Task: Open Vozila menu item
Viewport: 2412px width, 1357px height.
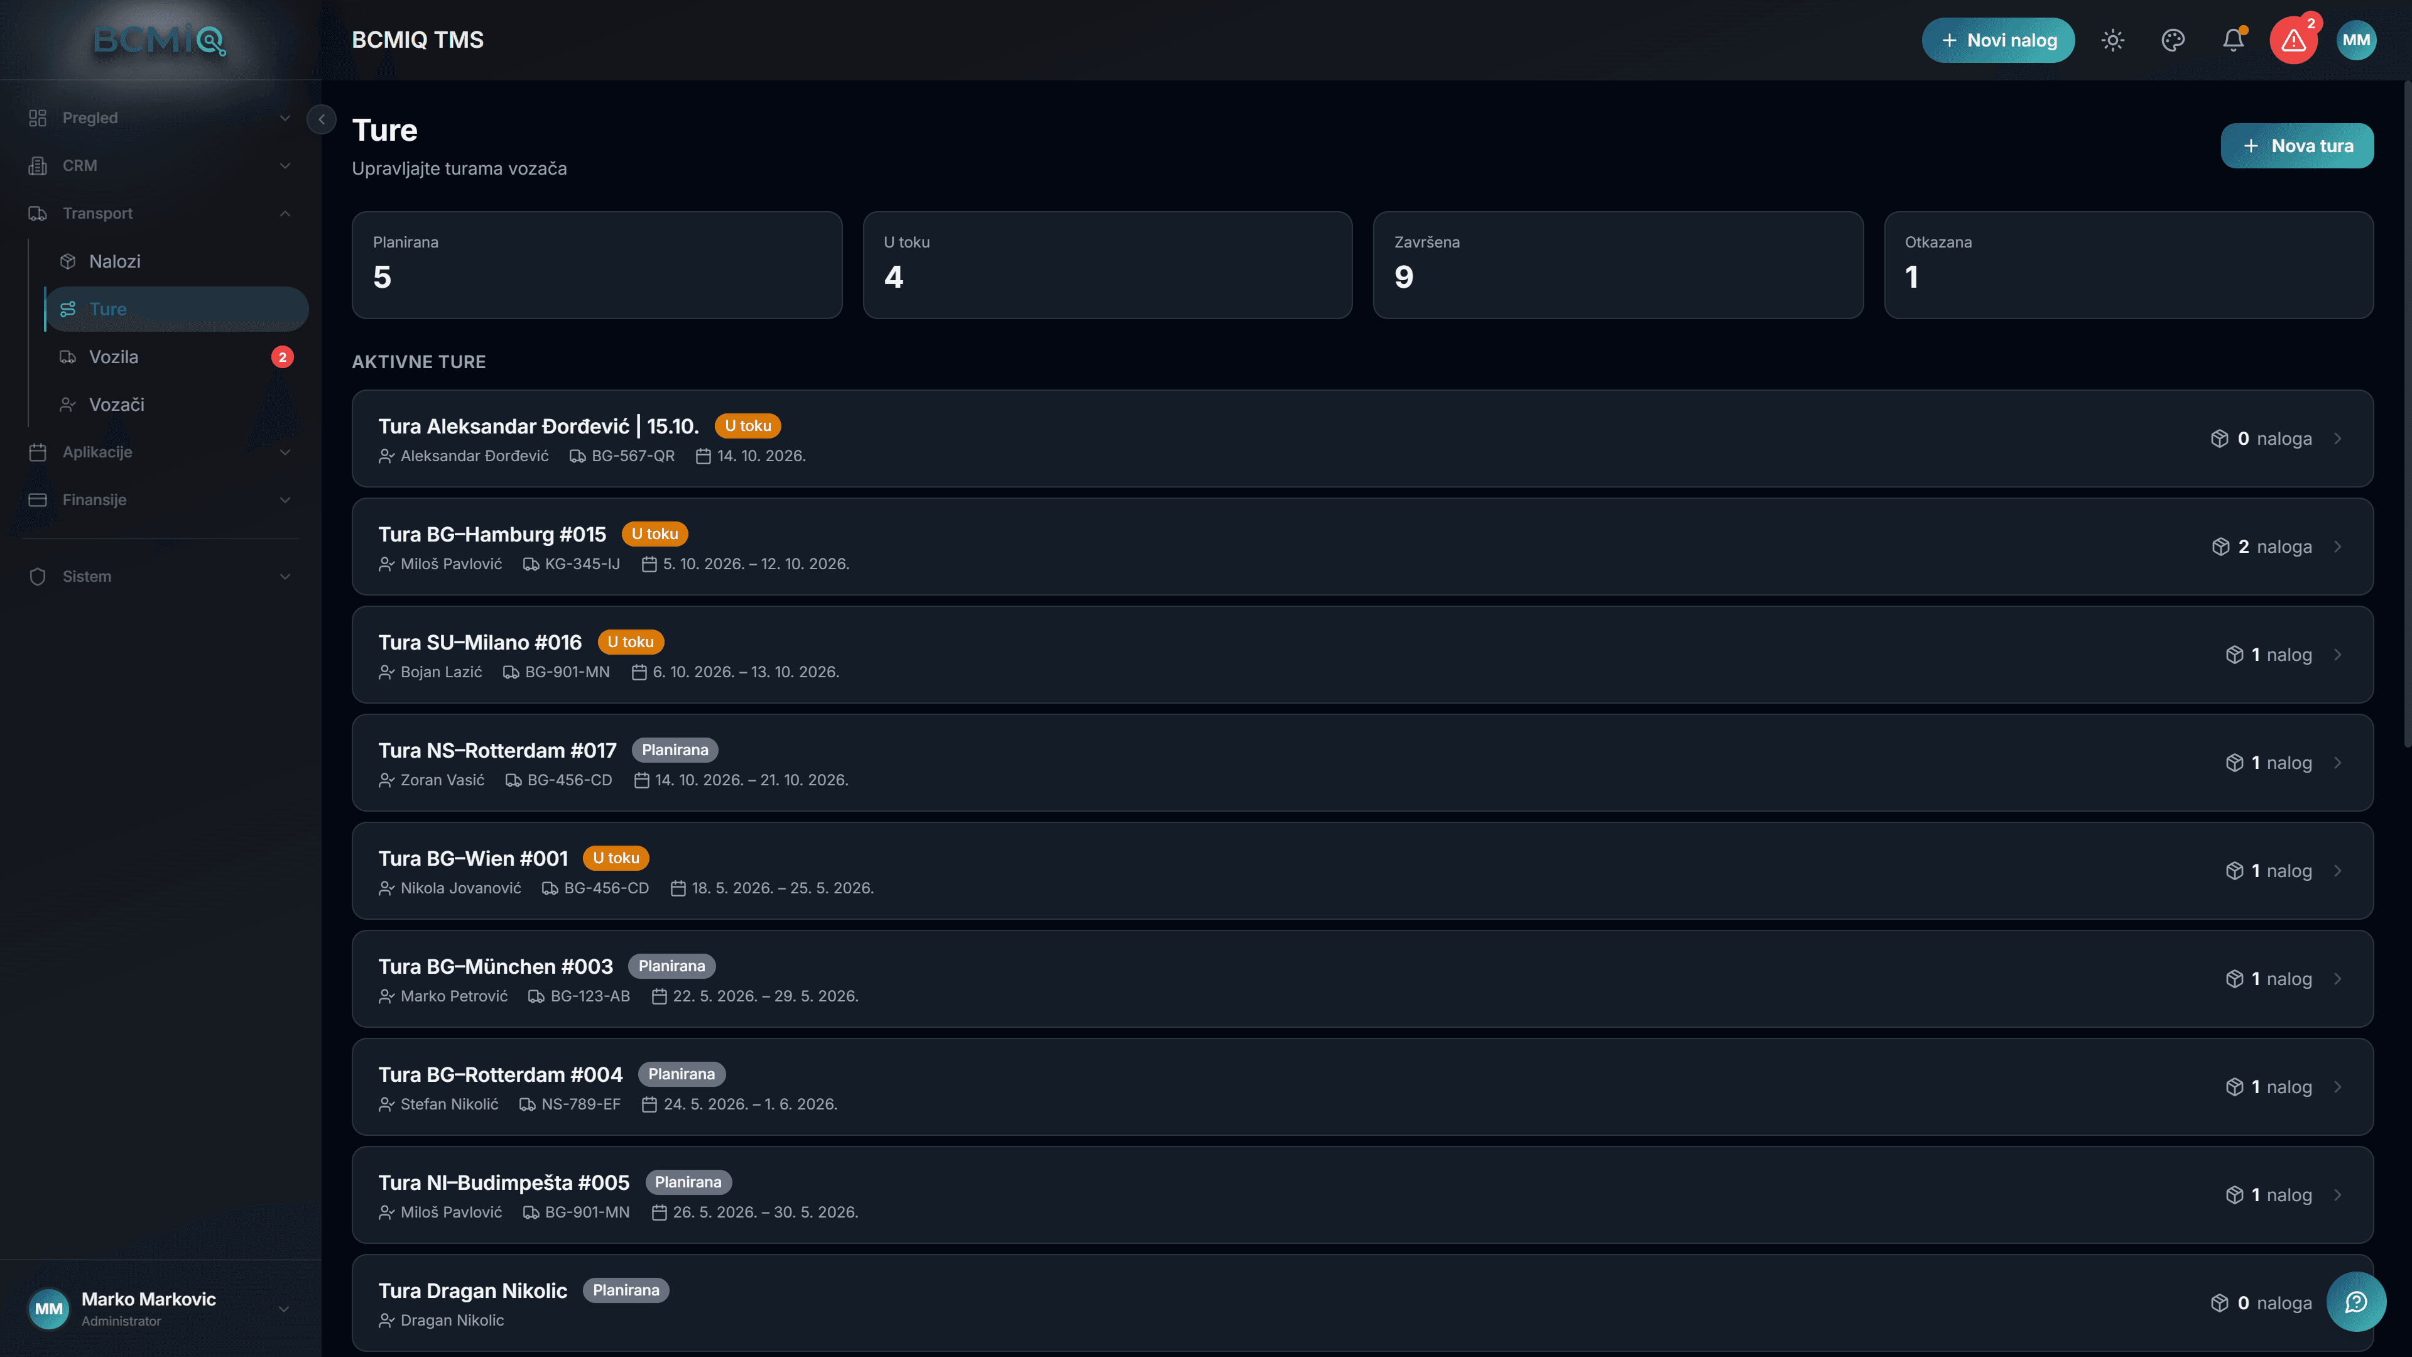Action: pos(177,357)
